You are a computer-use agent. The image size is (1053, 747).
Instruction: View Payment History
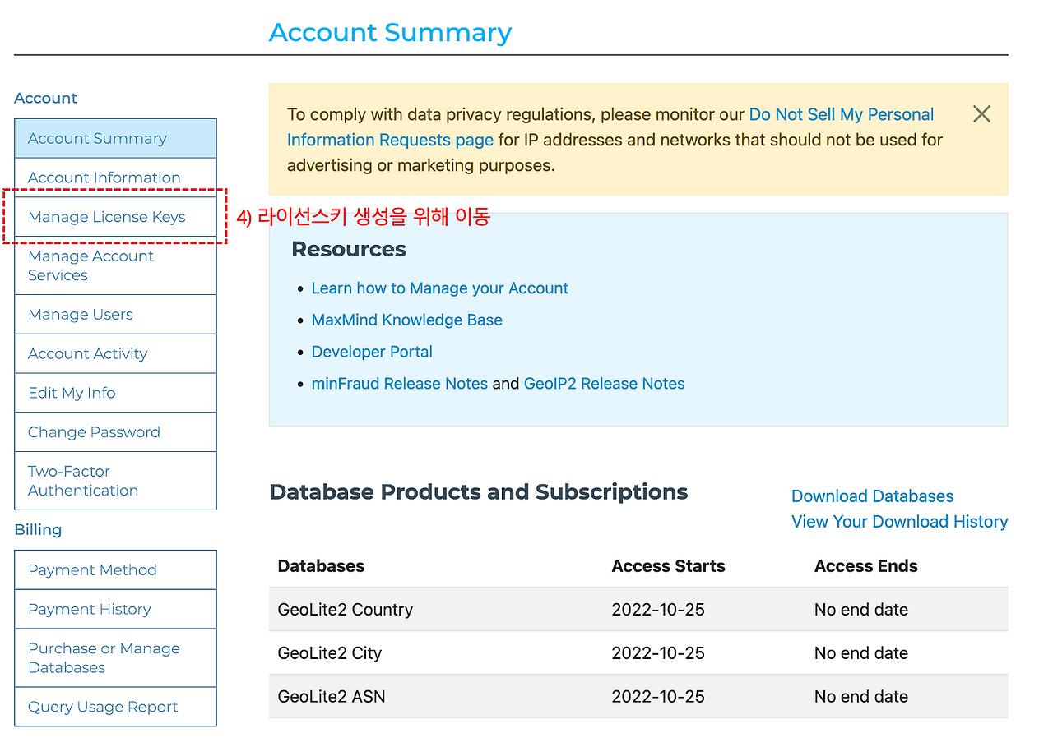coord(90,610)
